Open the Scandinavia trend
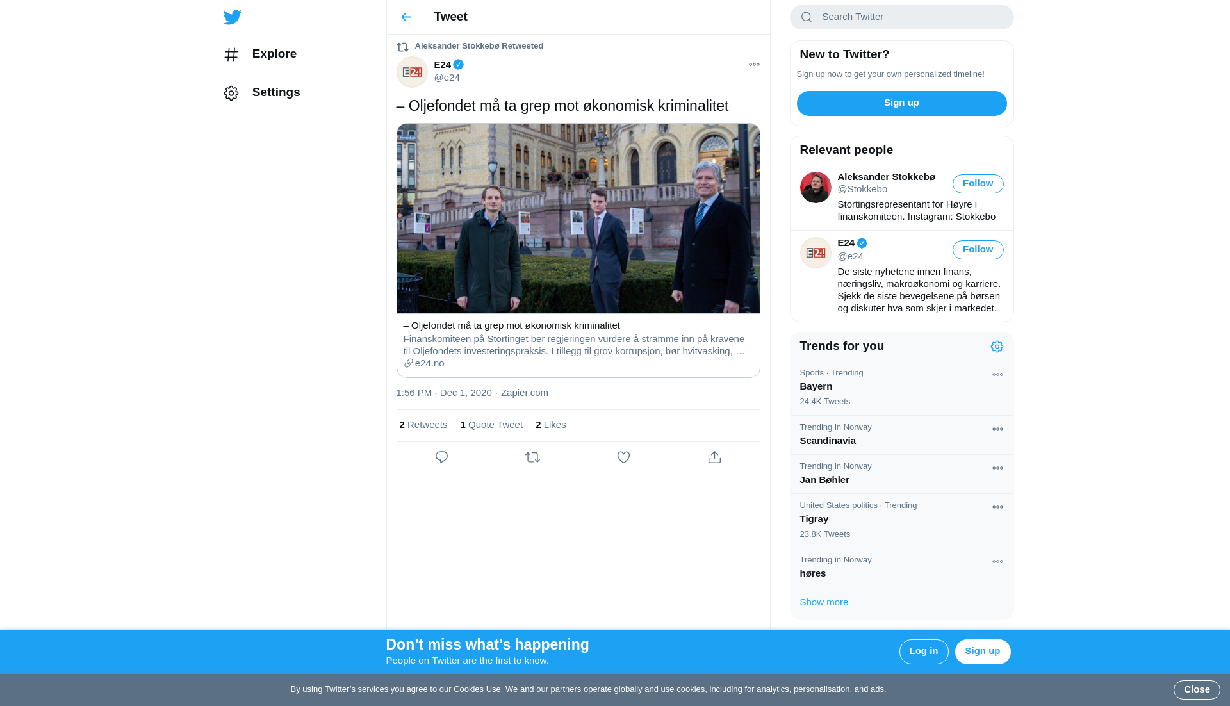The image size is (1230, 706). click(x=901, y=435)
